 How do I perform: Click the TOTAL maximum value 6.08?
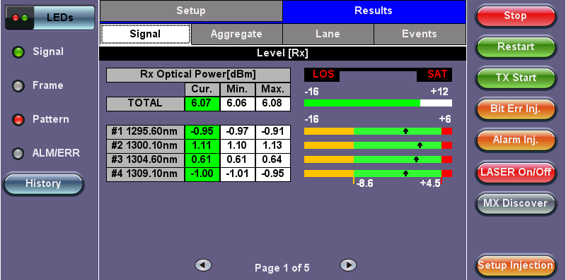[273, 104]
